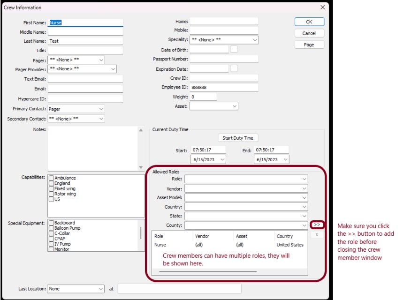Click the Start time field
The height and width of the screenshot is (300, 419).
pyautogui.click(x=208, y=150)
